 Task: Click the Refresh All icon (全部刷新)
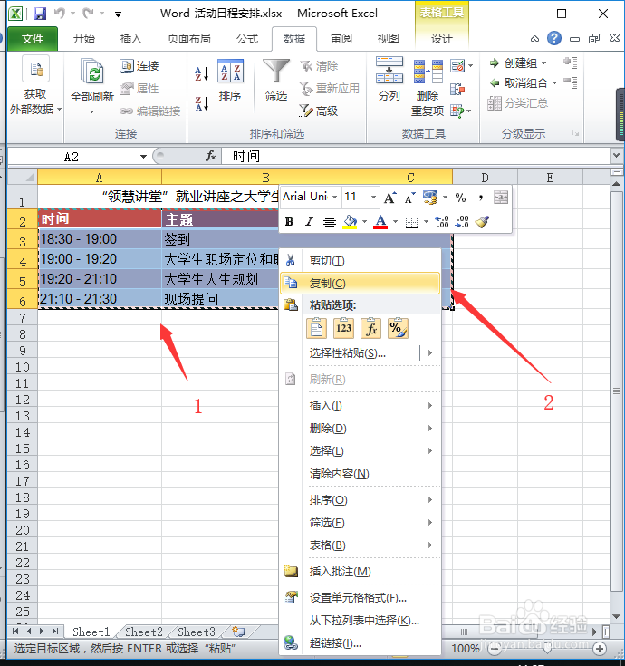click(92, 71)
